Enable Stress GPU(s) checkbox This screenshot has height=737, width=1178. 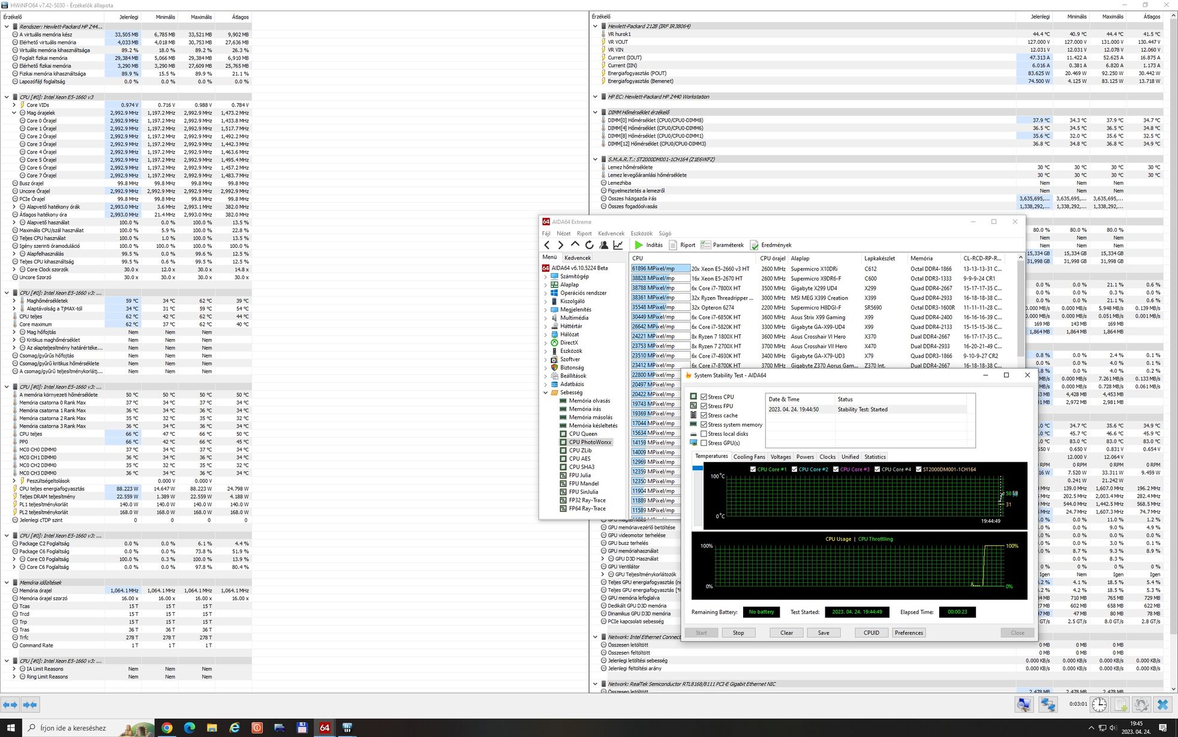[704, 443]
